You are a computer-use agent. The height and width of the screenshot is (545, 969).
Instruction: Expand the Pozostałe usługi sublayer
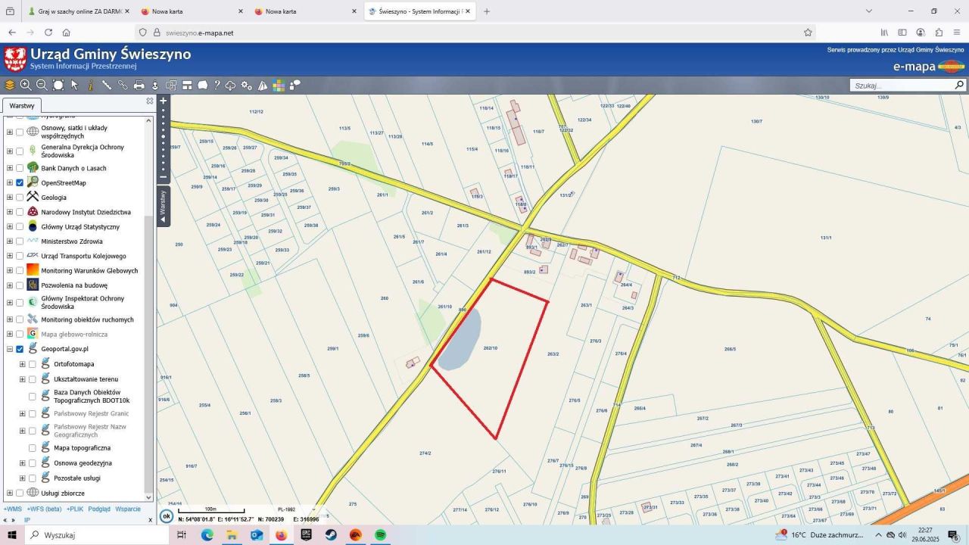pos(23,478)
